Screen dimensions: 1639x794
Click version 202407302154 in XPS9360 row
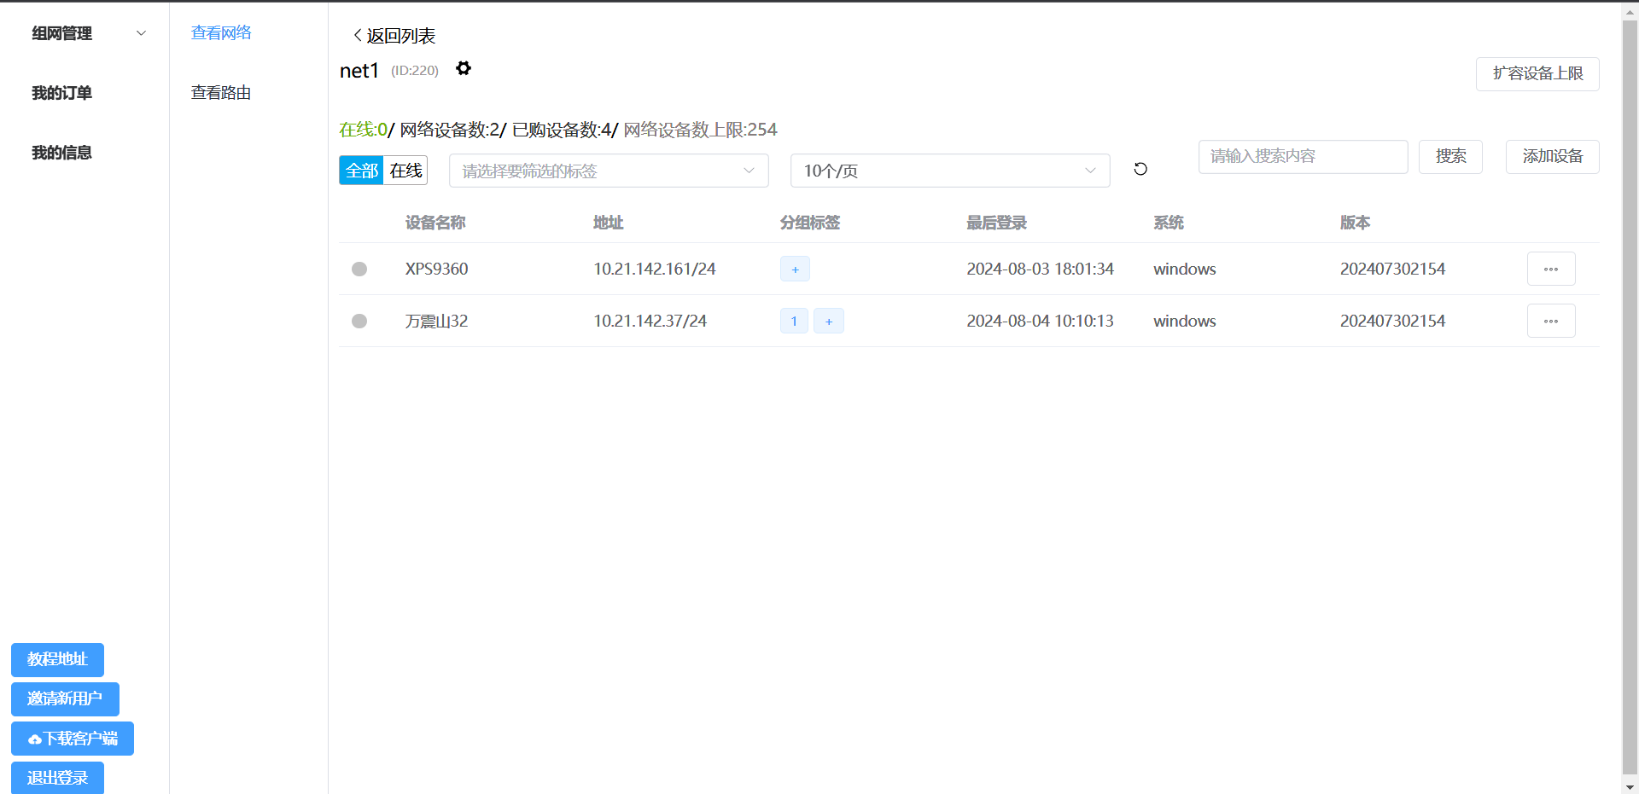1392,269
